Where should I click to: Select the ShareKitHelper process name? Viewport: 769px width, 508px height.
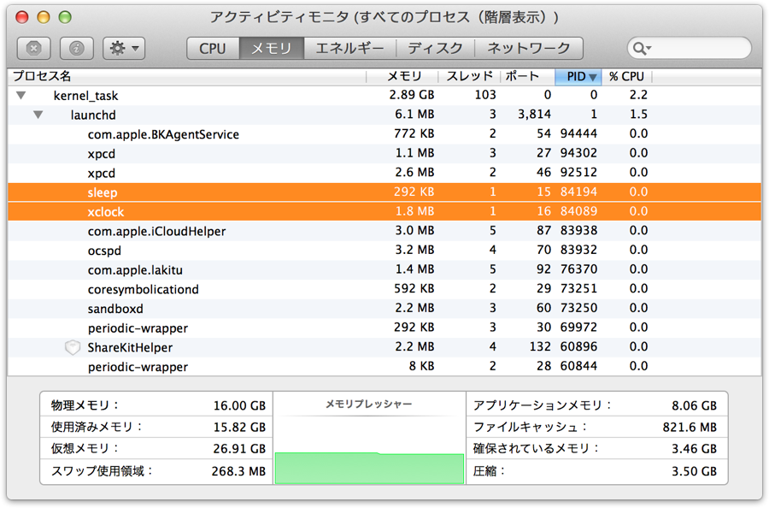pyautogui.click(x=130, y=347)
